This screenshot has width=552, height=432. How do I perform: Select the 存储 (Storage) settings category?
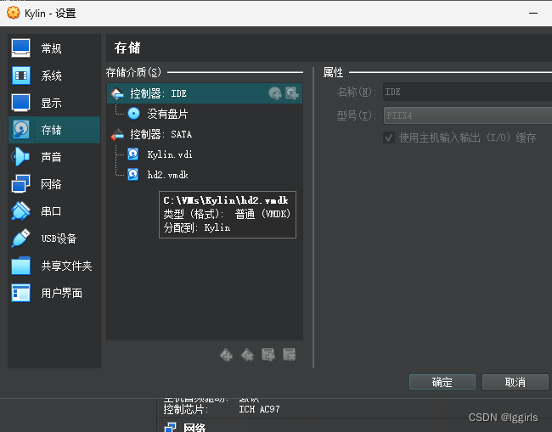[x=54, y=130]
